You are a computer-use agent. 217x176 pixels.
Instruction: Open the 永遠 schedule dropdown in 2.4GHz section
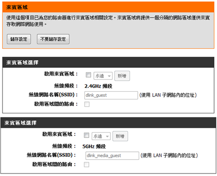click(103, 76)
